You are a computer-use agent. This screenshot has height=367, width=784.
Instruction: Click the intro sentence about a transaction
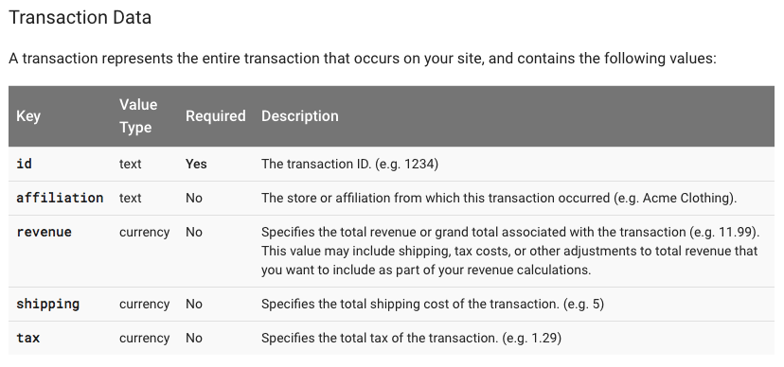pos(363,59)
